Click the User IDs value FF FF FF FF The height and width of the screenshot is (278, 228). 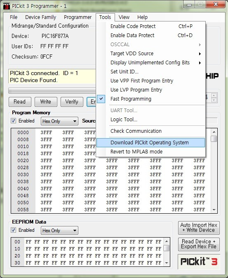pyautogui.click(x=54, y=47)
